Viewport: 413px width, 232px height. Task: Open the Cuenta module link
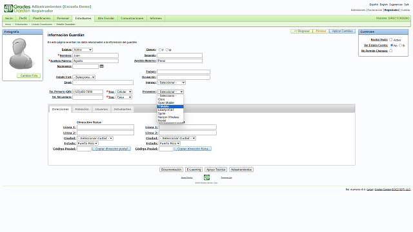click(405, 10)
